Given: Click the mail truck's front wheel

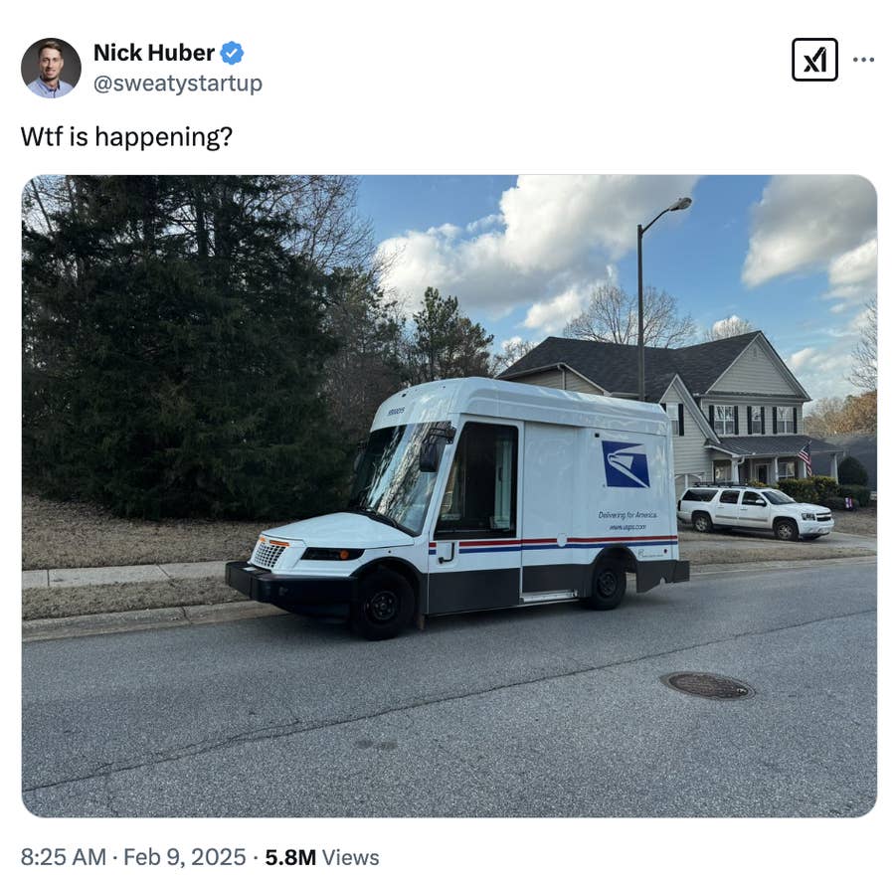Looking at the screenshot, I should coord(383,606).
